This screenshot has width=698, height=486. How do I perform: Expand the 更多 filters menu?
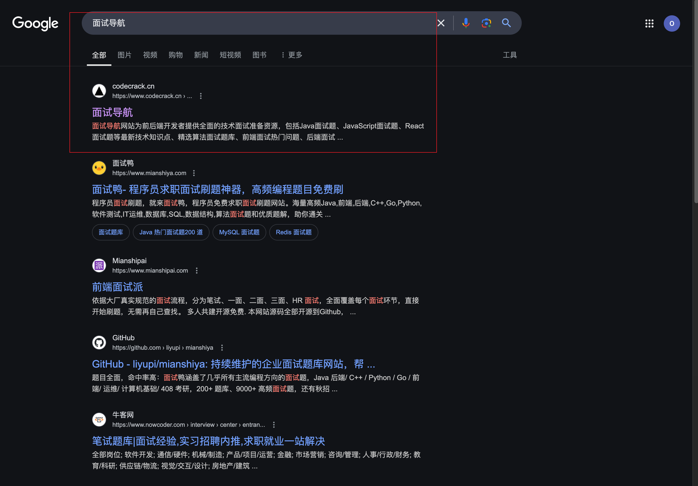point(292,55)
